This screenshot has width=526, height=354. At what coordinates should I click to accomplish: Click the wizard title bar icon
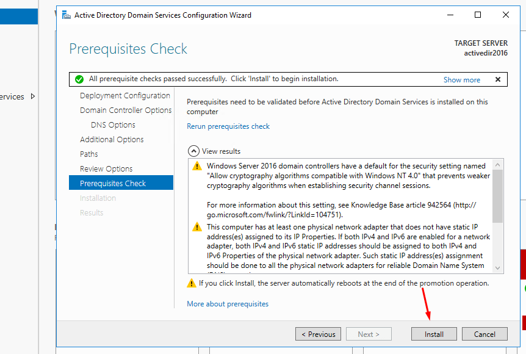[66, 15]
